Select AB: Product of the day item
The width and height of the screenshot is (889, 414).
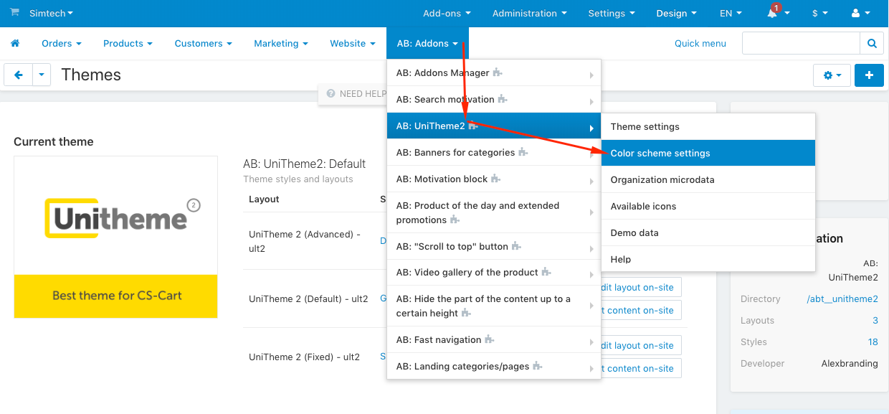[x=494, y=212]
